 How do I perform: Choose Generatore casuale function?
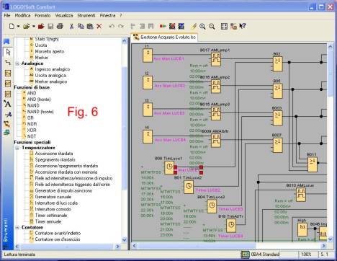[x=53, y=197]
